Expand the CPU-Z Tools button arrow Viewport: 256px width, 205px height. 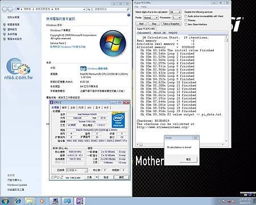(97, 177)
